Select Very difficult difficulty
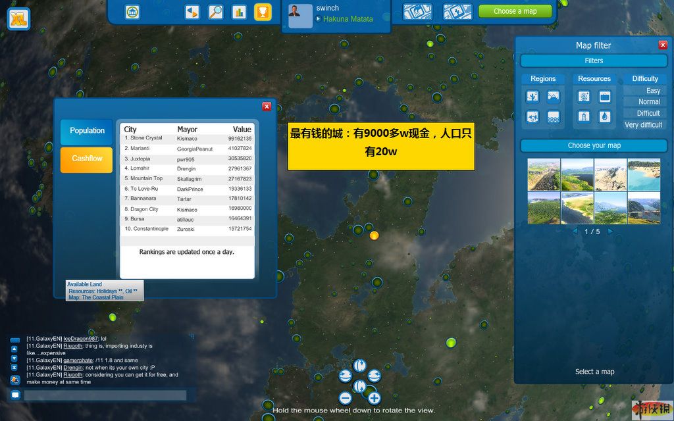Screen dimensions: 674x421 [x=644, y=124]
